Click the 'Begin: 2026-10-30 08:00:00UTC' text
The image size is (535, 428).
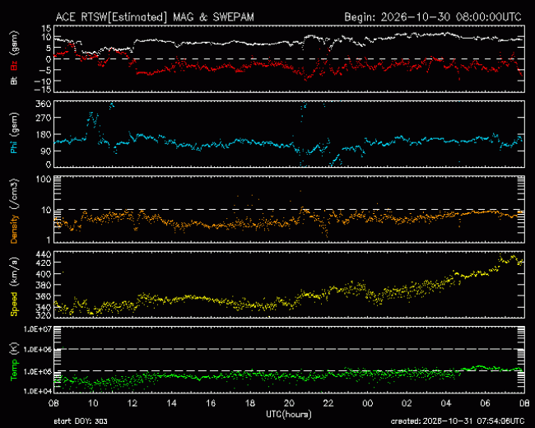(x=433, y=17)
